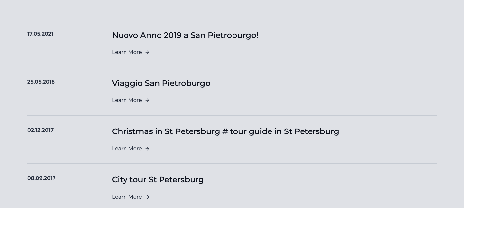Viewport: 502px width, 225px height.
Task: Open the "Viaggio San Pietroburgo" article heading
Action: pos(161,83)
